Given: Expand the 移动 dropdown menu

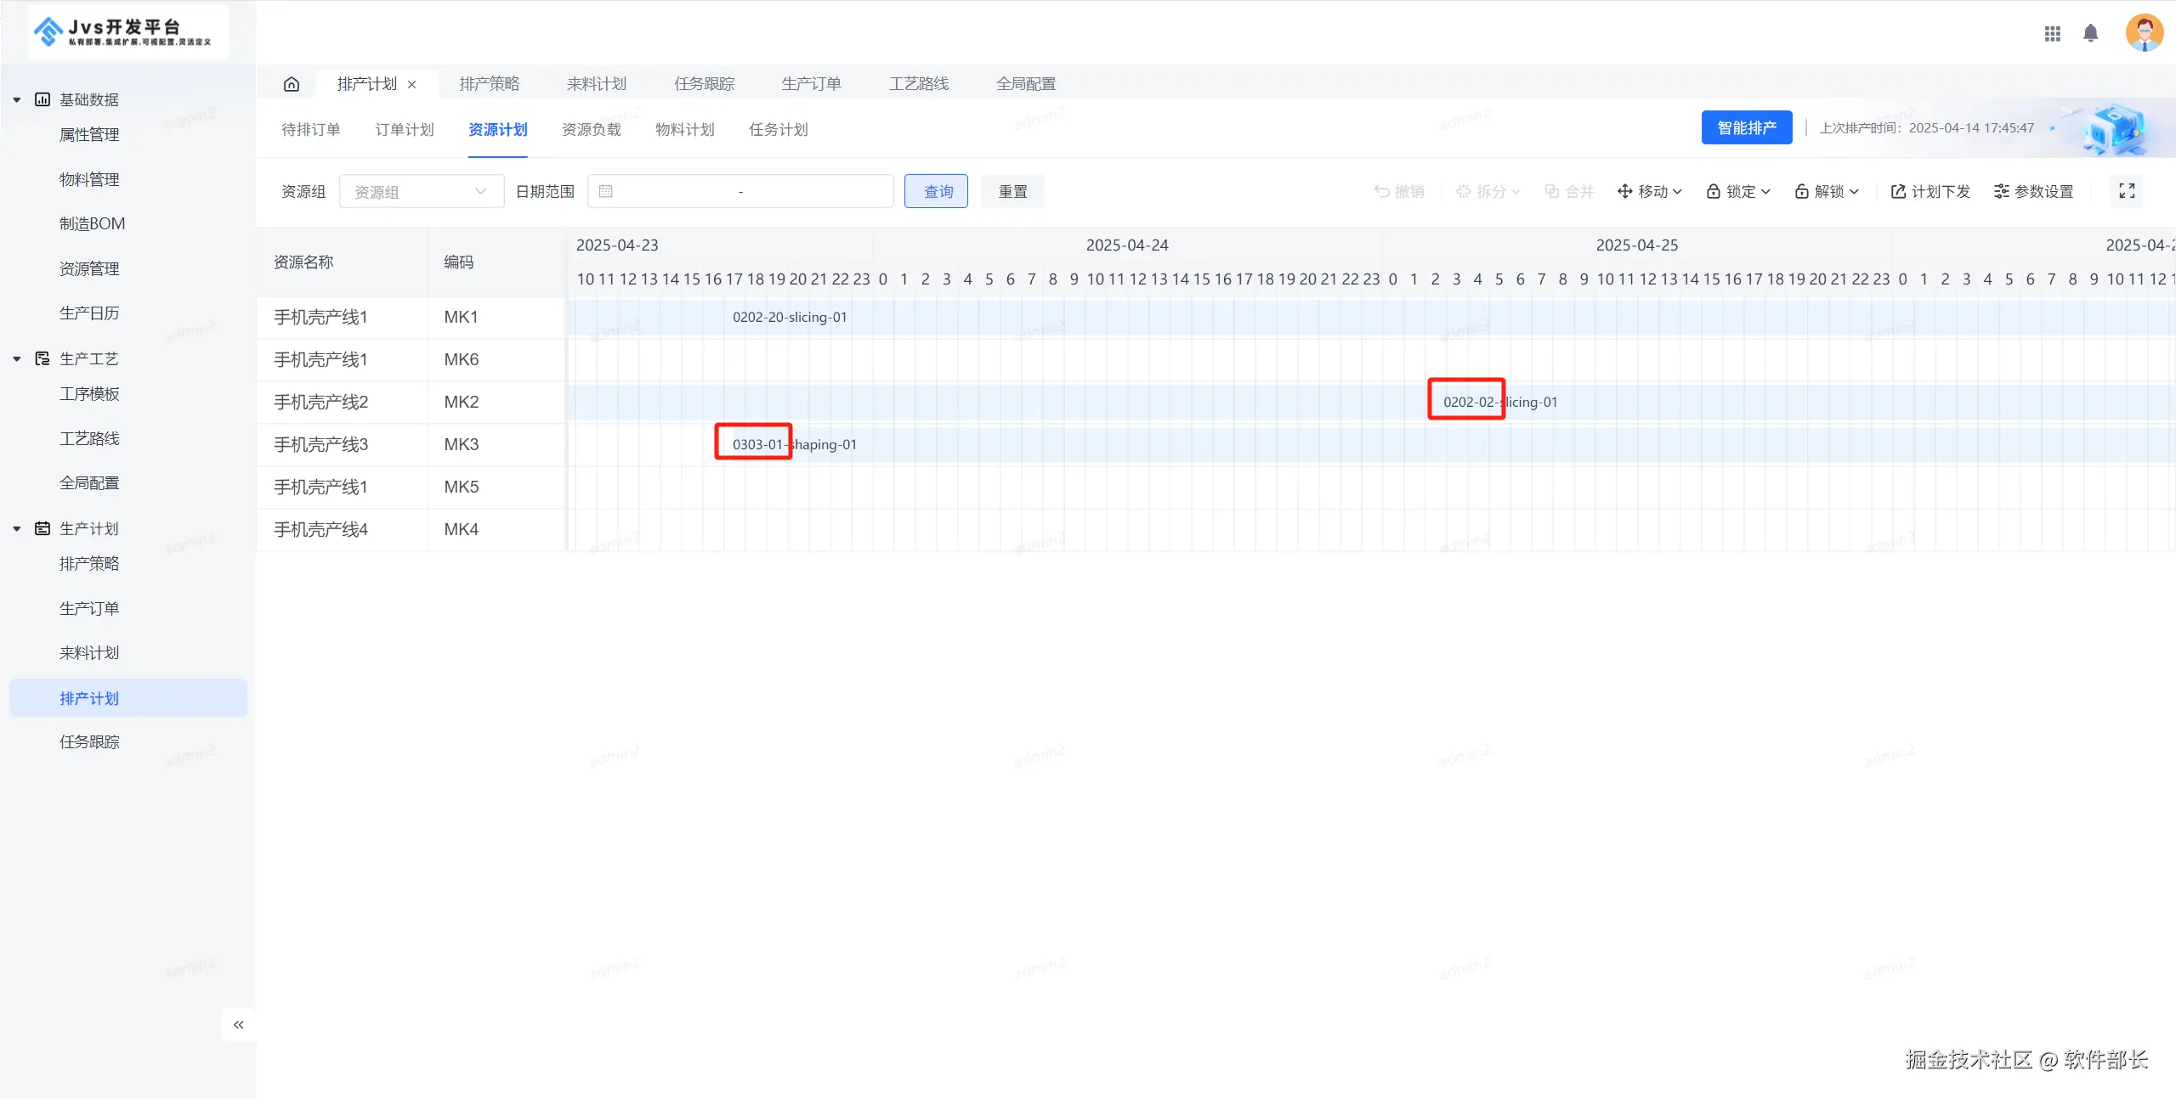Looking at the screenshot, I should 1649,191.
